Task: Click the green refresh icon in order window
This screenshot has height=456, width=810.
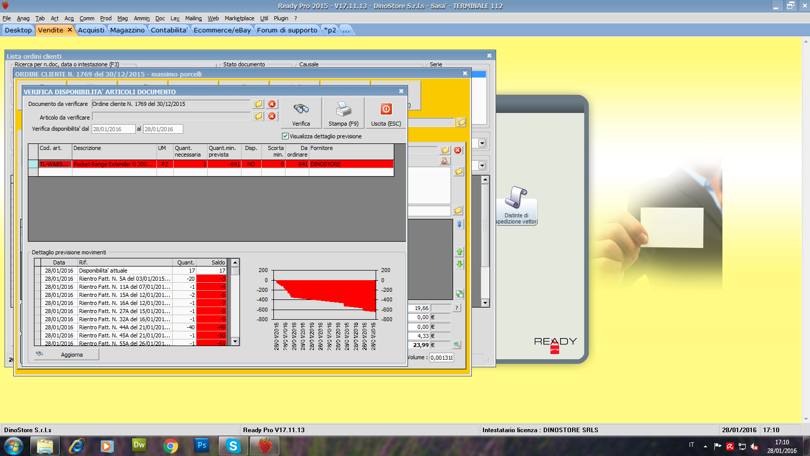Action: point(460,294)
